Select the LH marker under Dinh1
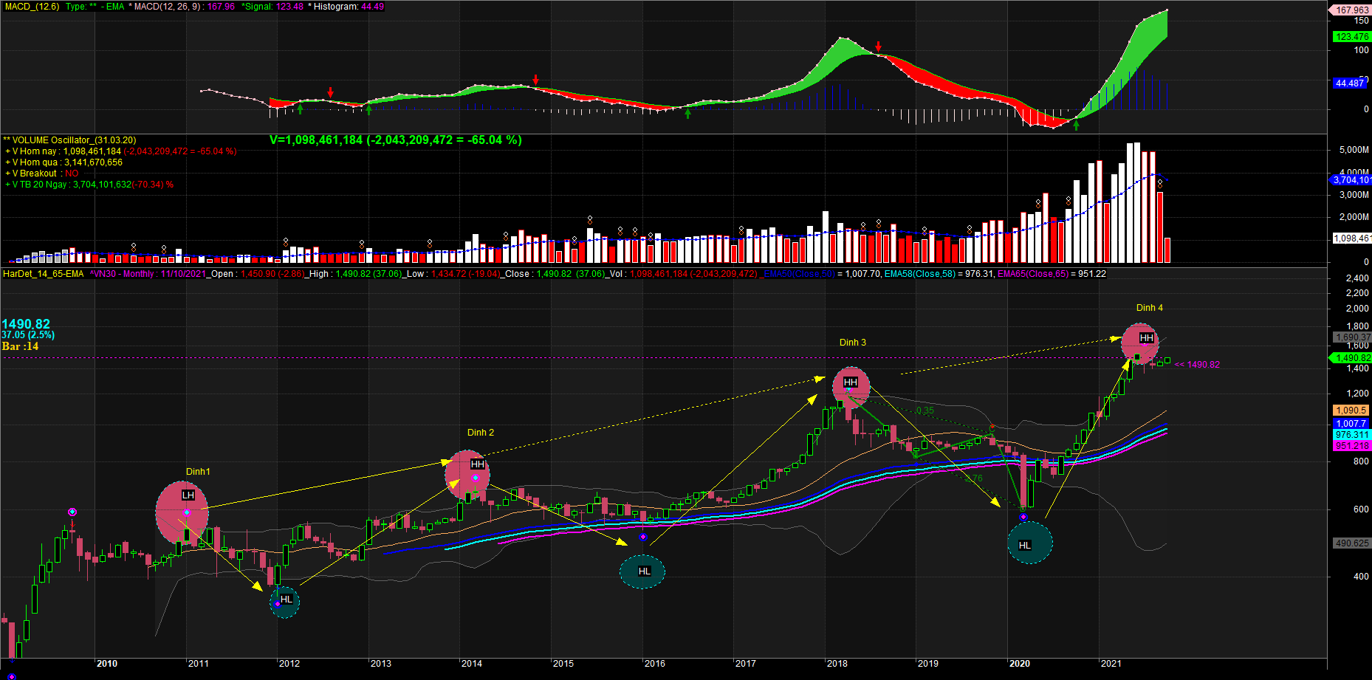 point(188,495)
